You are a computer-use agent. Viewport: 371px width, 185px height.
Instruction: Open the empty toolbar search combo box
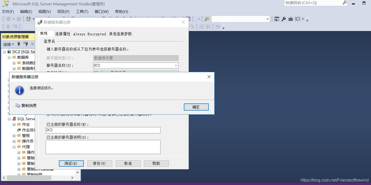pos(240,19)
